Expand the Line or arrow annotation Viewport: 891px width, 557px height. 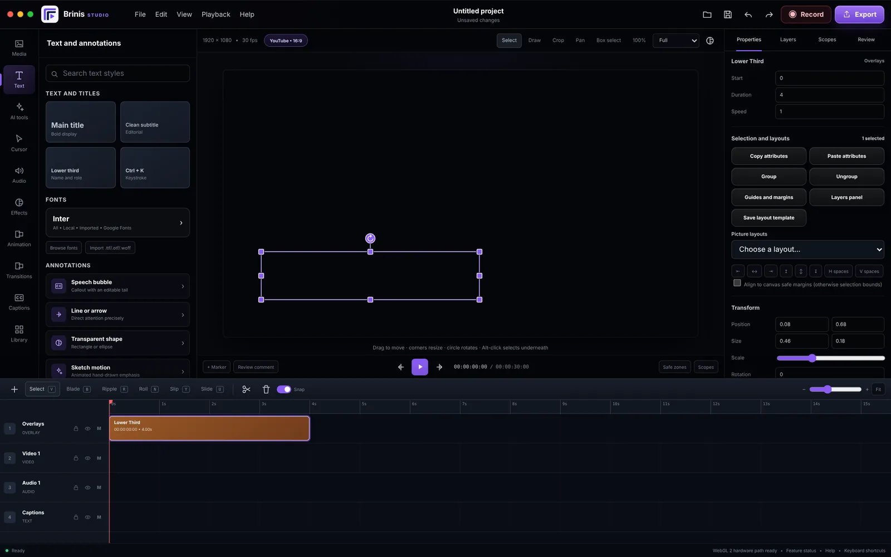(118, 315)
